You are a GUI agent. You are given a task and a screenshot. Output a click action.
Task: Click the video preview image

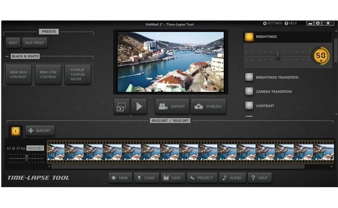click(x=171, y=62)
